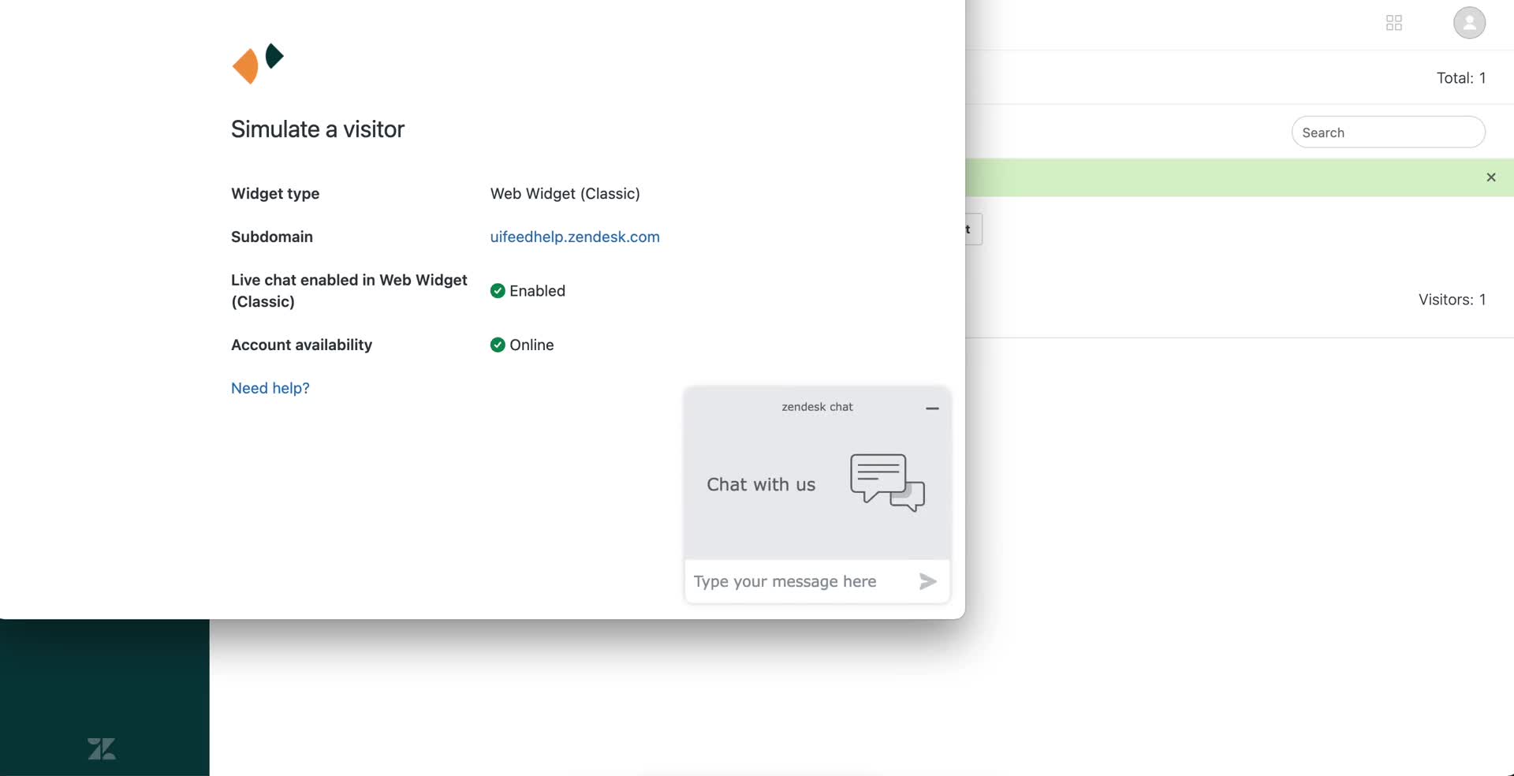
Task: Open the uifeedhelp.zendesk.com subdomain link
Action: (x=575, y=237)
